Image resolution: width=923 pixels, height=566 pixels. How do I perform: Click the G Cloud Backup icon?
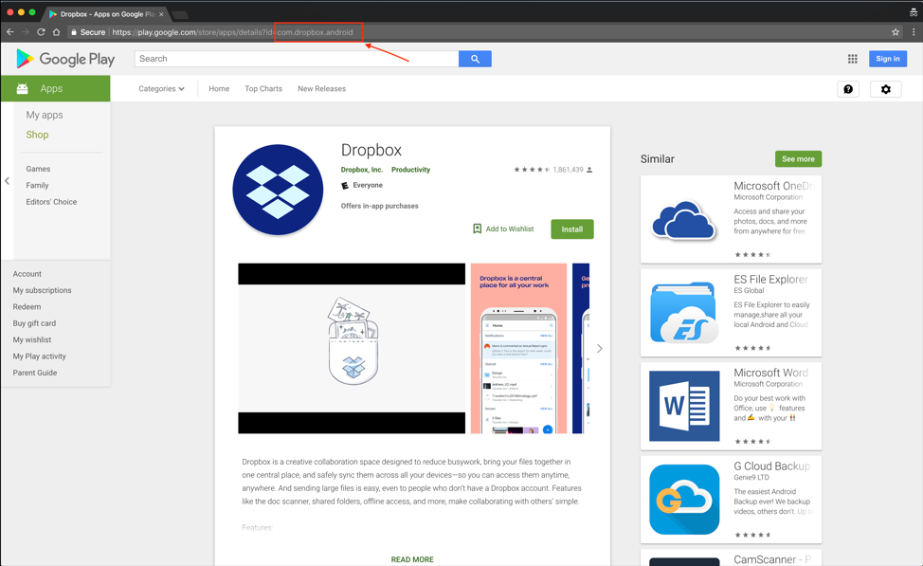click(x=684, y=500)
